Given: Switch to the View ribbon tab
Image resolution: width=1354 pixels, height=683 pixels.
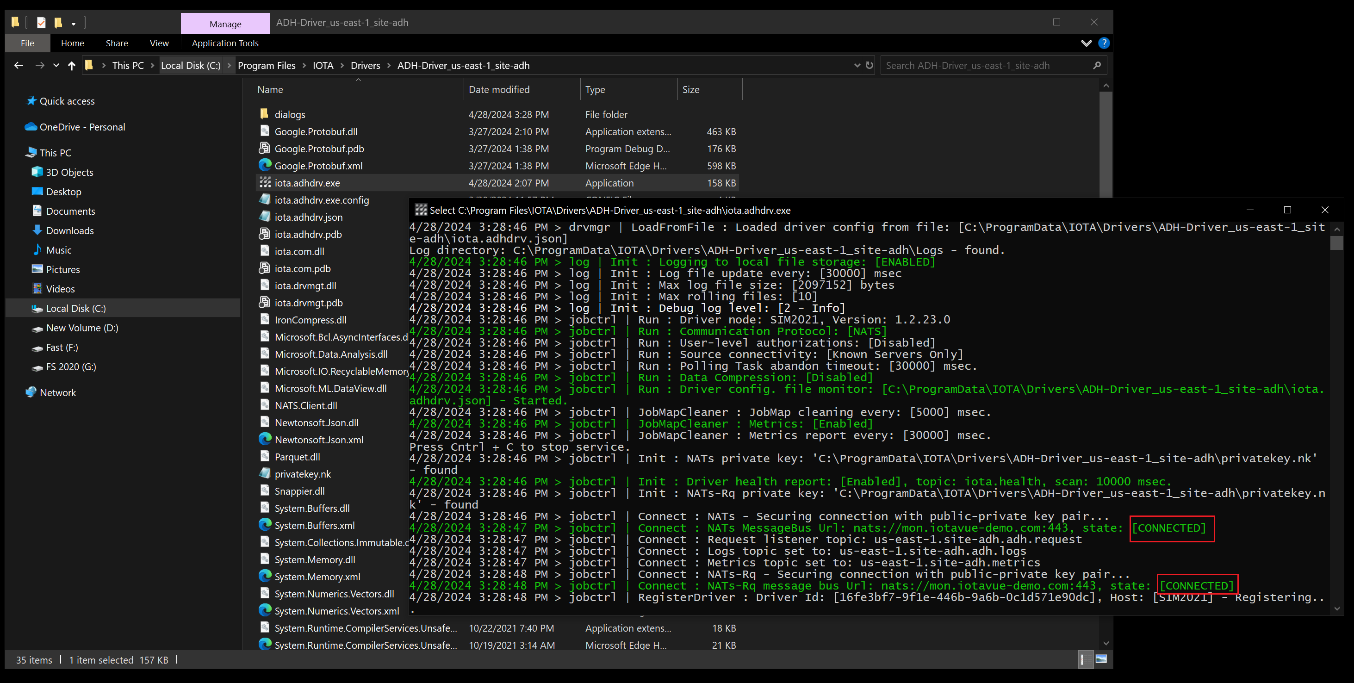Looking at the screenshot, I should point(159,43).
